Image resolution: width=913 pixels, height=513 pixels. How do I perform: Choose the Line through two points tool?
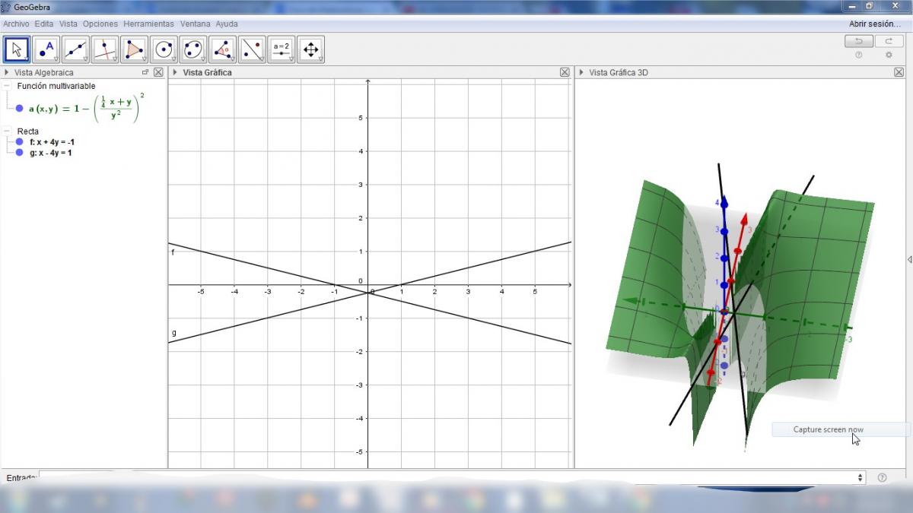tap(75, 49)
